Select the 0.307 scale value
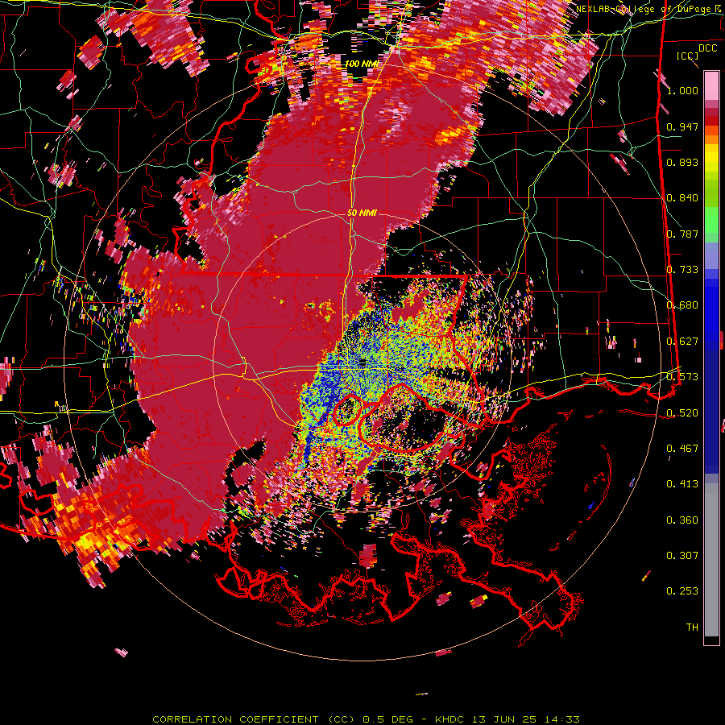Viewport: 725px width, 725px height. [x=682, y=556]
